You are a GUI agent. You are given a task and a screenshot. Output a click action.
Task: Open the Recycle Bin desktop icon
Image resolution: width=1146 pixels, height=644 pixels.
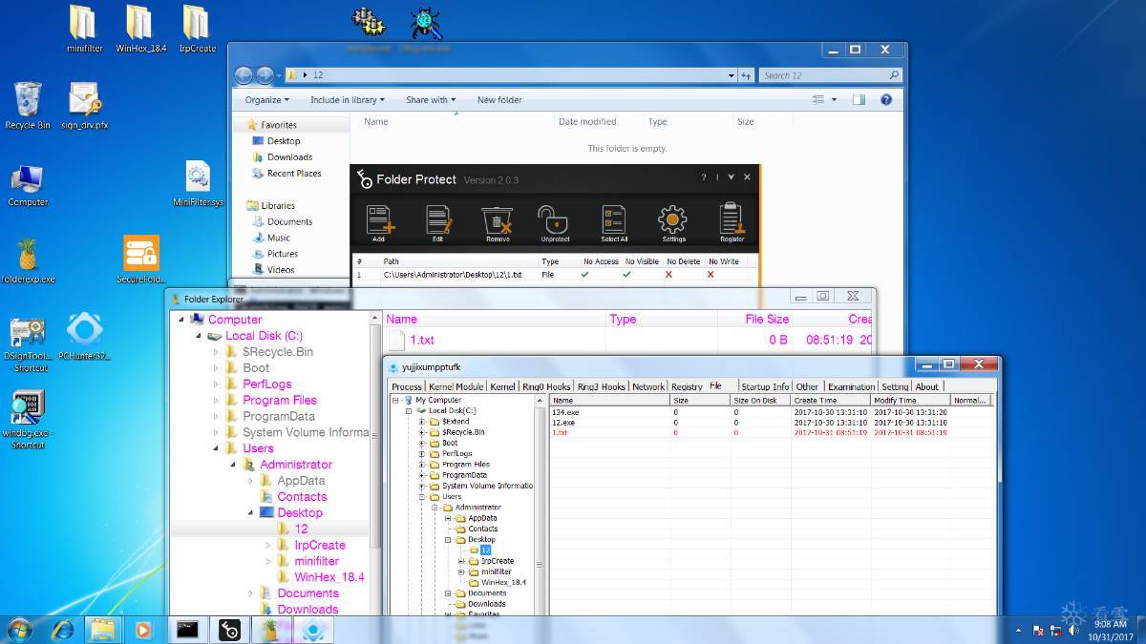(x=28, y=105)
